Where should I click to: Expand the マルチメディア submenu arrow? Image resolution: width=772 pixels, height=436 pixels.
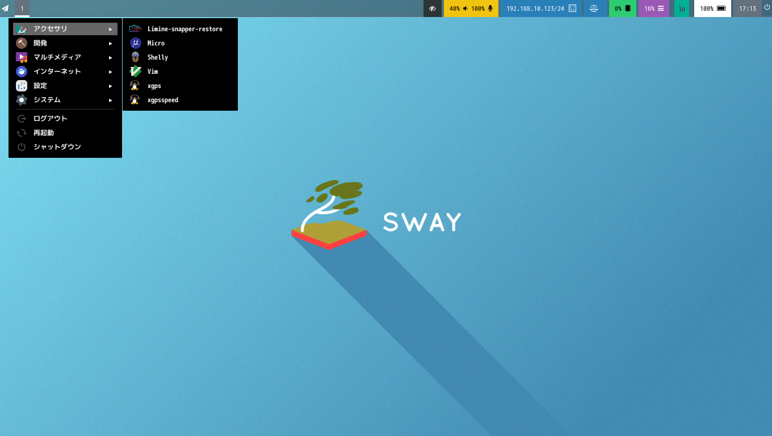[111, 57]
